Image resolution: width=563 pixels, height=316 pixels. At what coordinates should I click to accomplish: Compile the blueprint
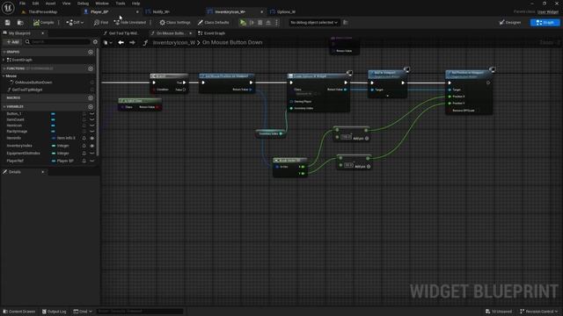[43, 23]
